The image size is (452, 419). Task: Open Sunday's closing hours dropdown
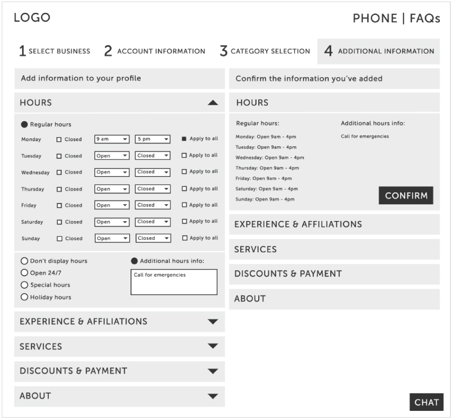pos(153,238)
